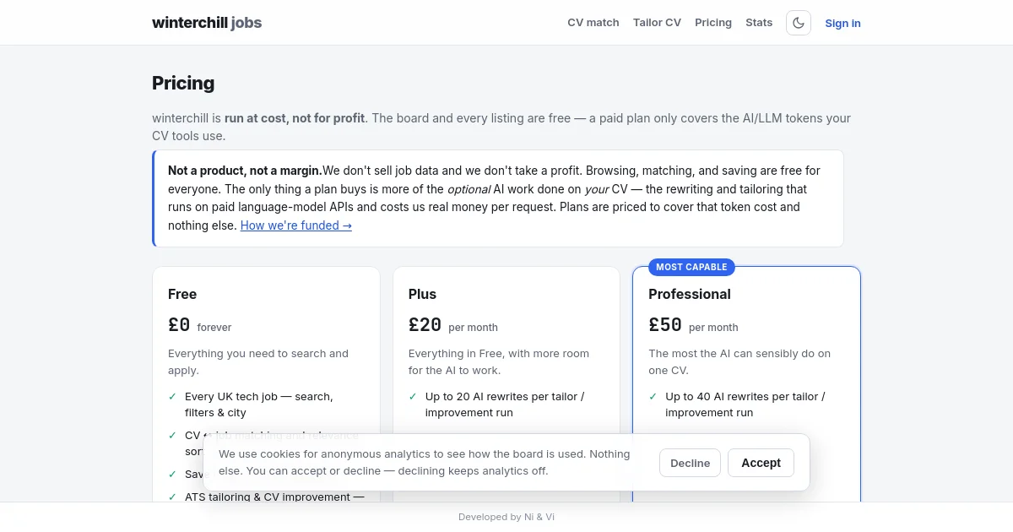Click the Developed by Ni & Vi footer text
The width and height of the screenshot is (1013, 532).
click(506, 517)
